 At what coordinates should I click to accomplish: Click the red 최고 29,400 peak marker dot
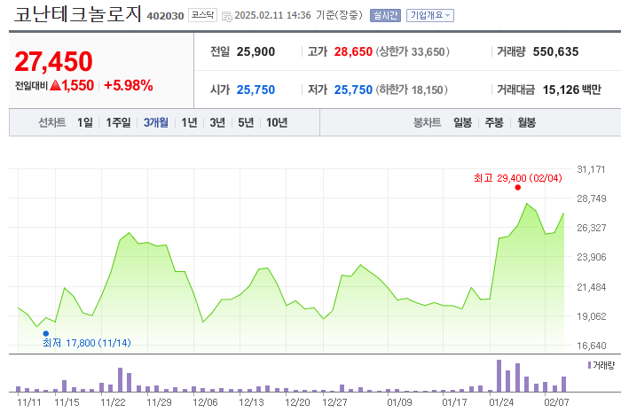pos(517,188)
